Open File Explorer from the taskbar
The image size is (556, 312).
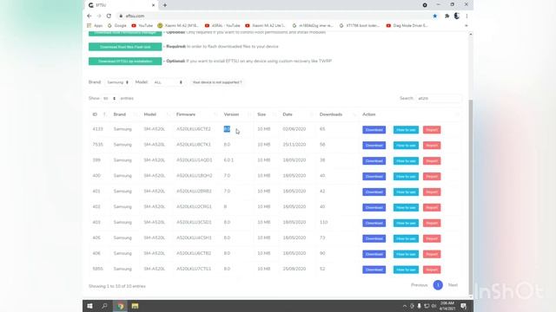point(136,306)
